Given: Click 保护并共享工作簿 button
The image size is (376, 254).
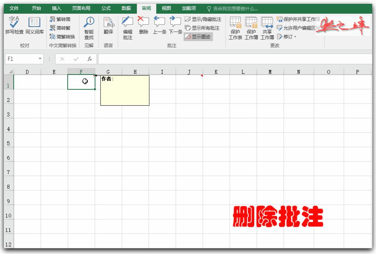Looking at the screenshot, I should click(x=300, y=18).
